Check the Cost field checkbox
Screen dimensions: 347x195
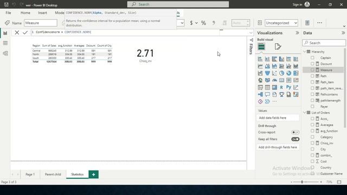pyautogui.click(x=312, y=161)
